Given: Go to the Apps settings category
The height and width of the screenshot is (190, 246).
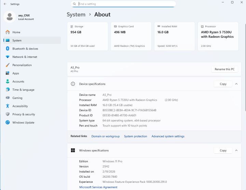Looking at the screenshot, I should tap(16, 73).
